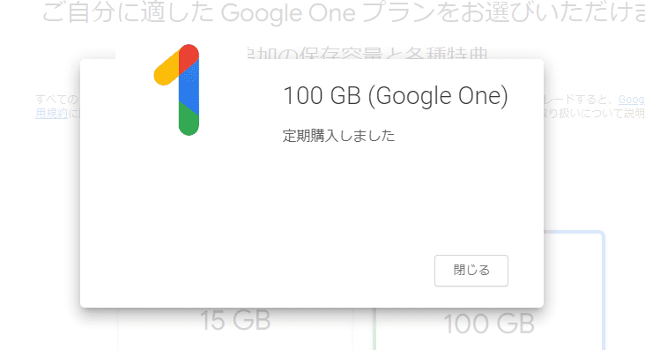This screenshot has height=350, width=645.
Task: Open the 用規約 terms link behind the dialog
Action: pos(51,113)
